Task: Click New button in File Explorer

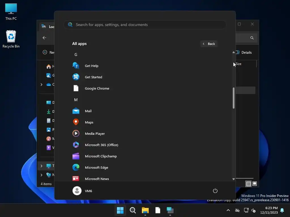Action: [x=48, y=52]
